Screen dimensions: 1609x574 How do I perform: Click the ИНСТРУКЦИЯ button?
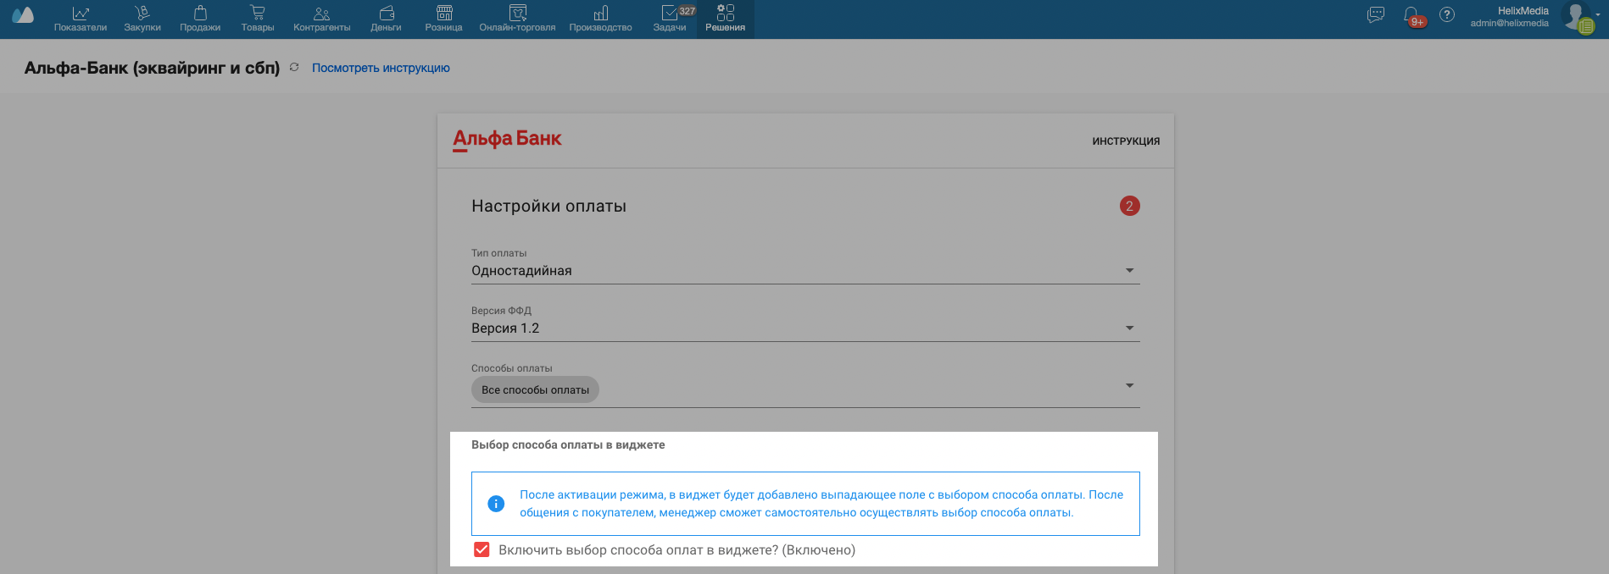pyautogui.click(x=1126, y=141)
